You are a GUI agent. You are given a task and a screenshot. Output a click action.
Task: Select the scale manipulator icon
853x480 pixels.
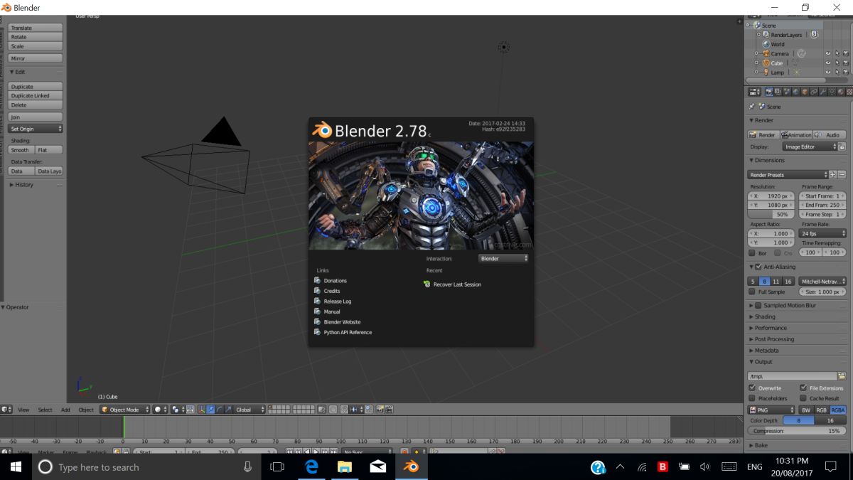[x=228, y=410]
